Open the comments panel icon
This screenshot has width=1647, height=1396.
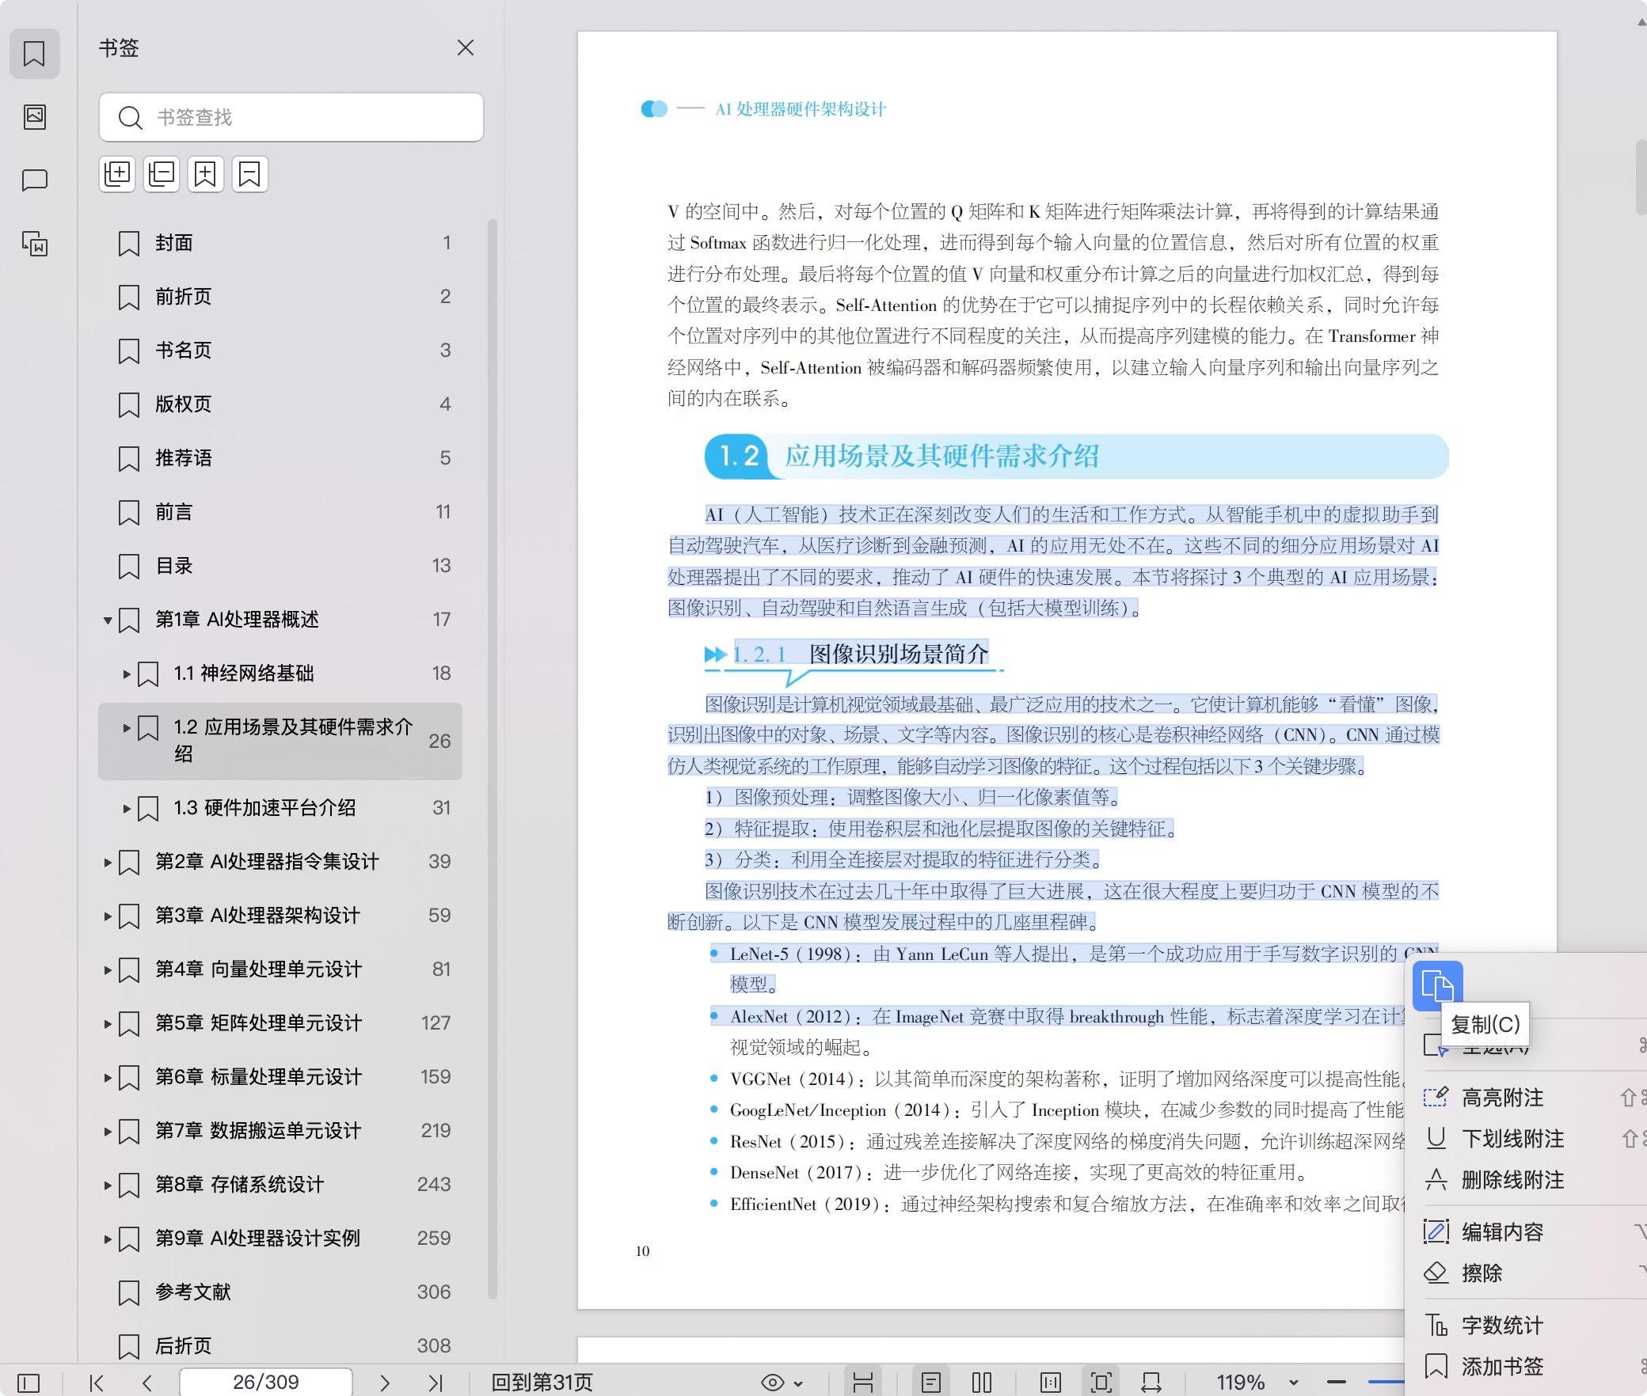[35, 180]
